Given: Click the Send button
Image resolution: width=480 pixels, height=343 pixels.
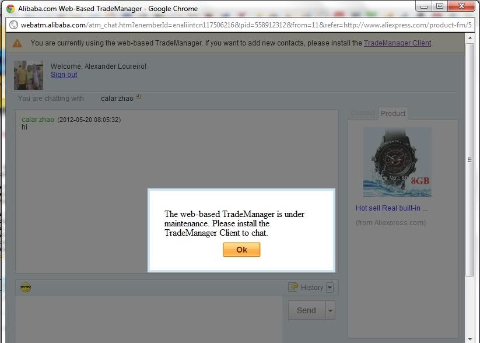Looking at the screenshot, I should [x=306, y=310].
